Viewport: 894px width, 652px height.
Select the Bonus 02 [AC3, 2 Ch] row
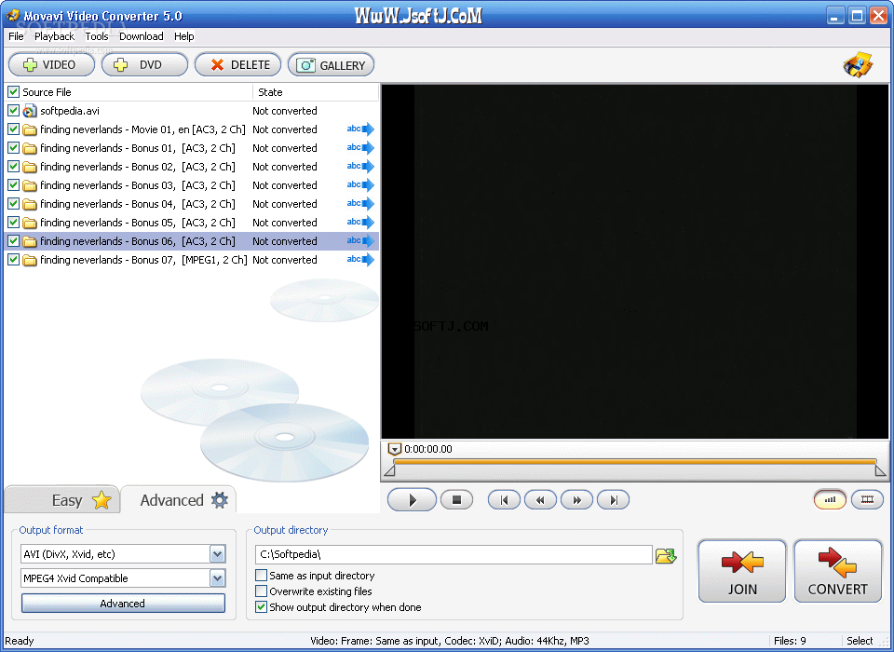pos(192,166)
